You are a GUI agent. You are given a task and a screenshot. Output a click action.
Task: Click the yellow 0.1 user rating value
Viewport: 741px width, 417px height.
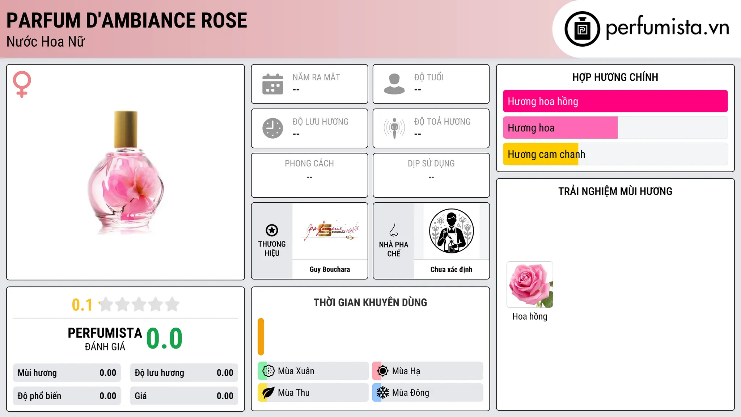82,305
